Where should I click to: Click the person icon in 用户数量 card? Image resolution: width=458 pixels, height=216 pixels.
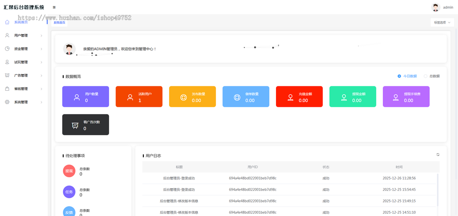tap(77, 97)
